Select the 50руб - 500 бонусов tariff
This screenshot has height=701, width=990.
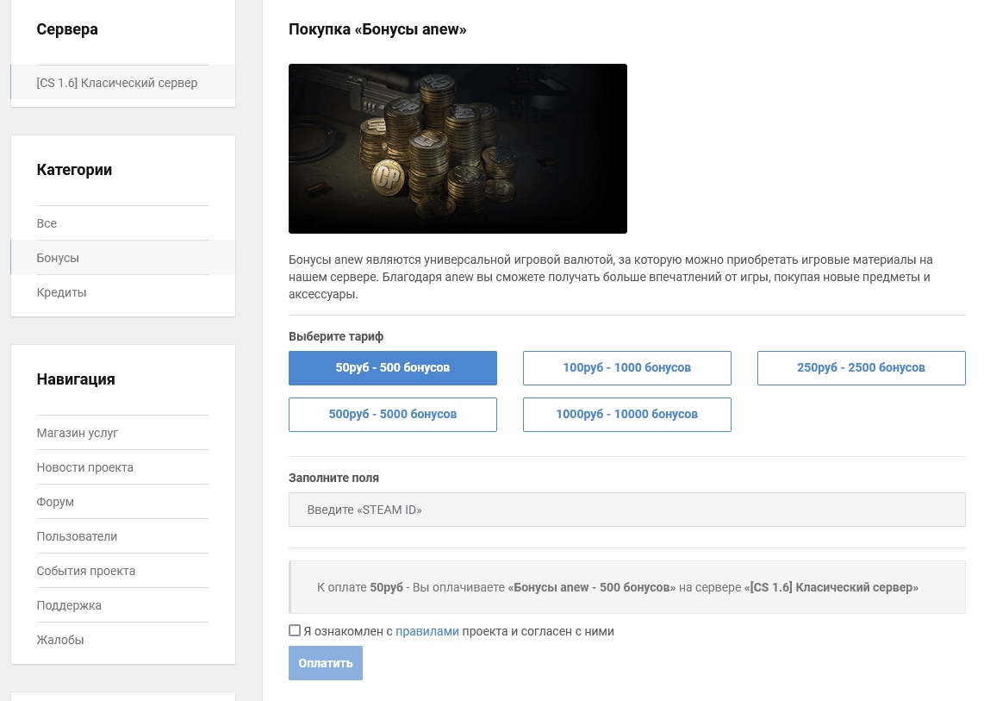pyautogui.click(x=392, y=367)
